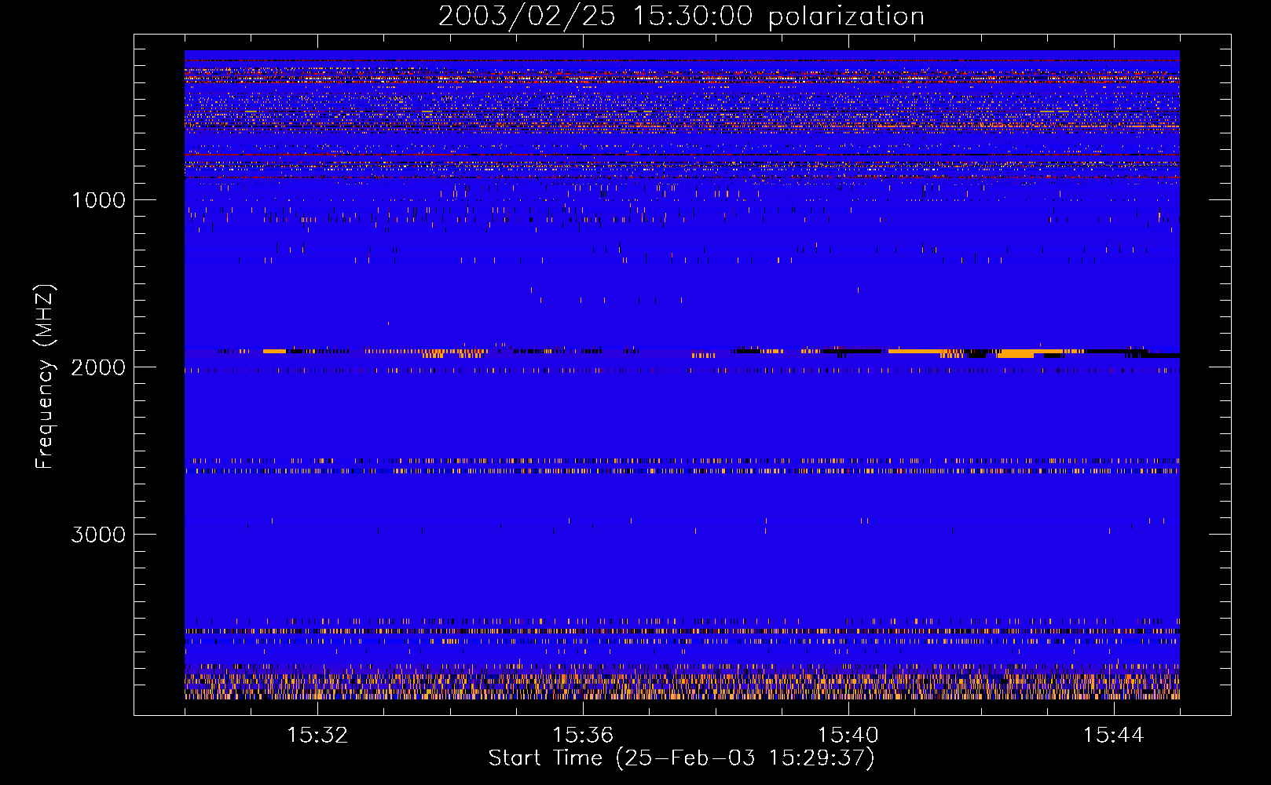Click the 15:44 time tick label
Viewport: 1271px width, 785px height.
tap(1113, 736)
